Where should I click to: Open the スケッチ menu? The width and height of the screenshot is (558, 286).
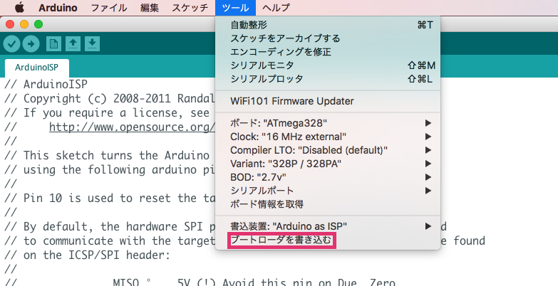coord(190,8)
